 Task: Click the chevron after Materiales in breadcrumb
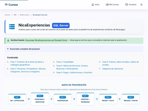(x=31, y=15)
